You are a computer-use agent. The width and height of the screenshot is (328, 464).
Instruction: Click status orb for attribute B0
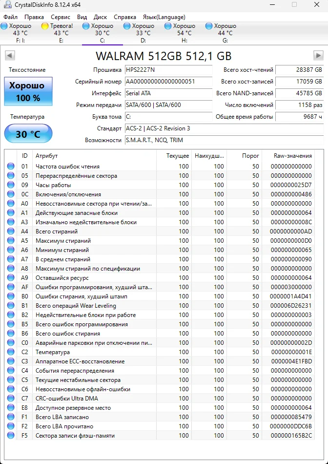click(11, 296)
